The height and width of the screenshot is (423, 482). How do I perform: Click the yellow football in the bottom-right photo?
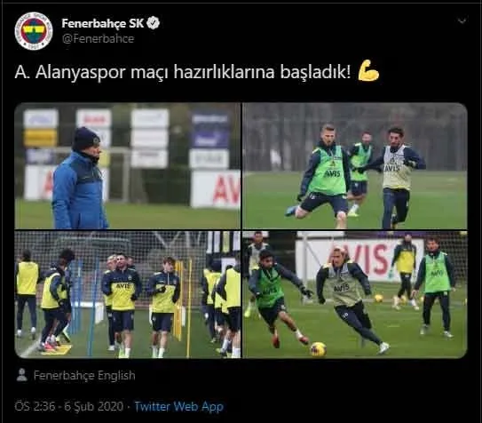pos(318,349)
